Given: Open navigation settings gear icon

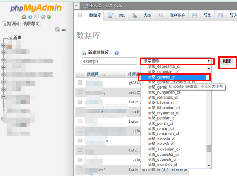Looking at the screenshot, I should click(43, 17).
